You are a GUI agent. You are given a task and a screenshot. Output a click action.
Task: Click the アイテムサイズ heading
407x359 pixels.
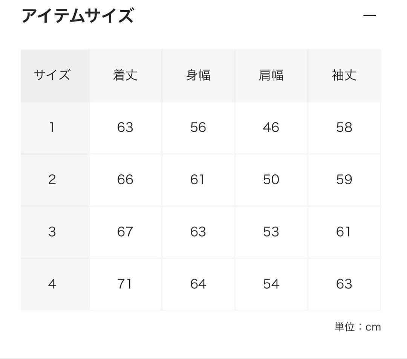point(78,16)
